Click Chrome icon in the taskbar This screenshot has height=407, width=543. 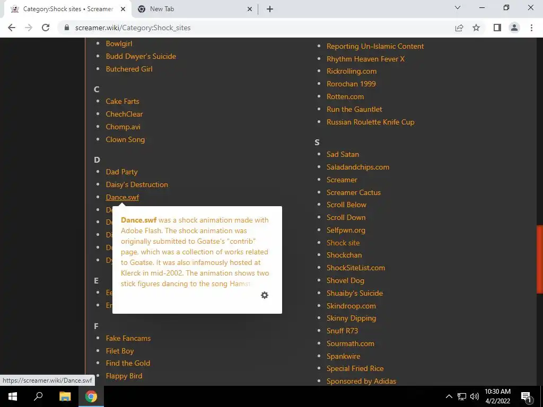click(91, 396)
